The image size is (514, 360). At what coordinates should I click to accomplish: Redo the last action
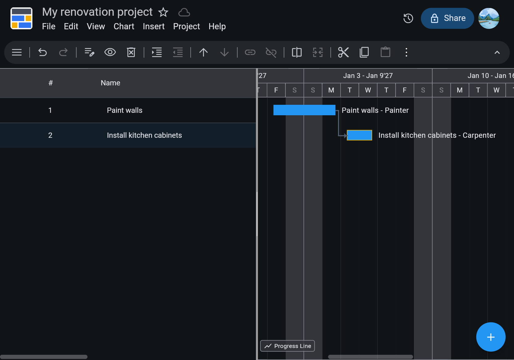(x=63, y=52)
